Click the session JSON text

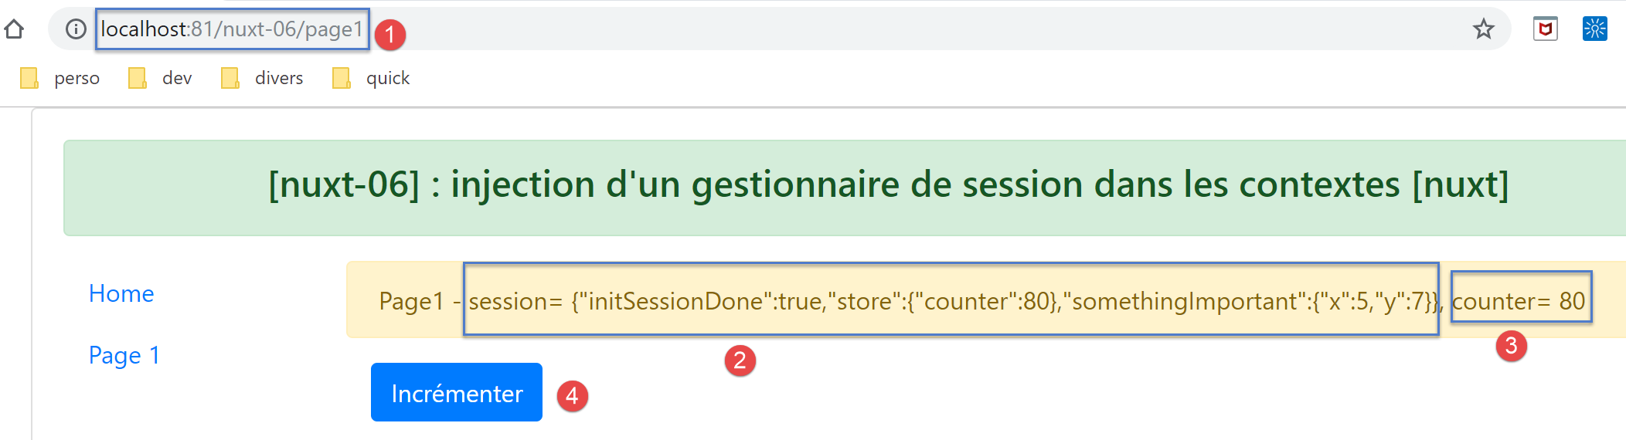[951, 300]
